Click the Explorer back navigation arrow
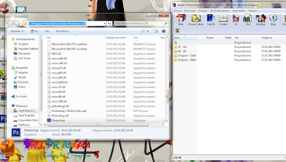This screenshot has height=162, width=286. point(10,23)
